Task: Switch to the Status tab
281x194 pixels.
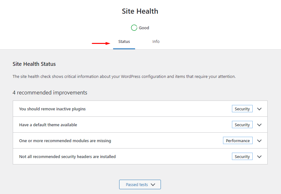Action: pyautogui.click(x=124, y=42)
